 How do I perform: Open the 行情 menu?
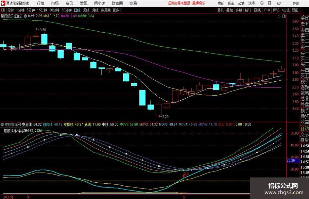pos(41,3)
